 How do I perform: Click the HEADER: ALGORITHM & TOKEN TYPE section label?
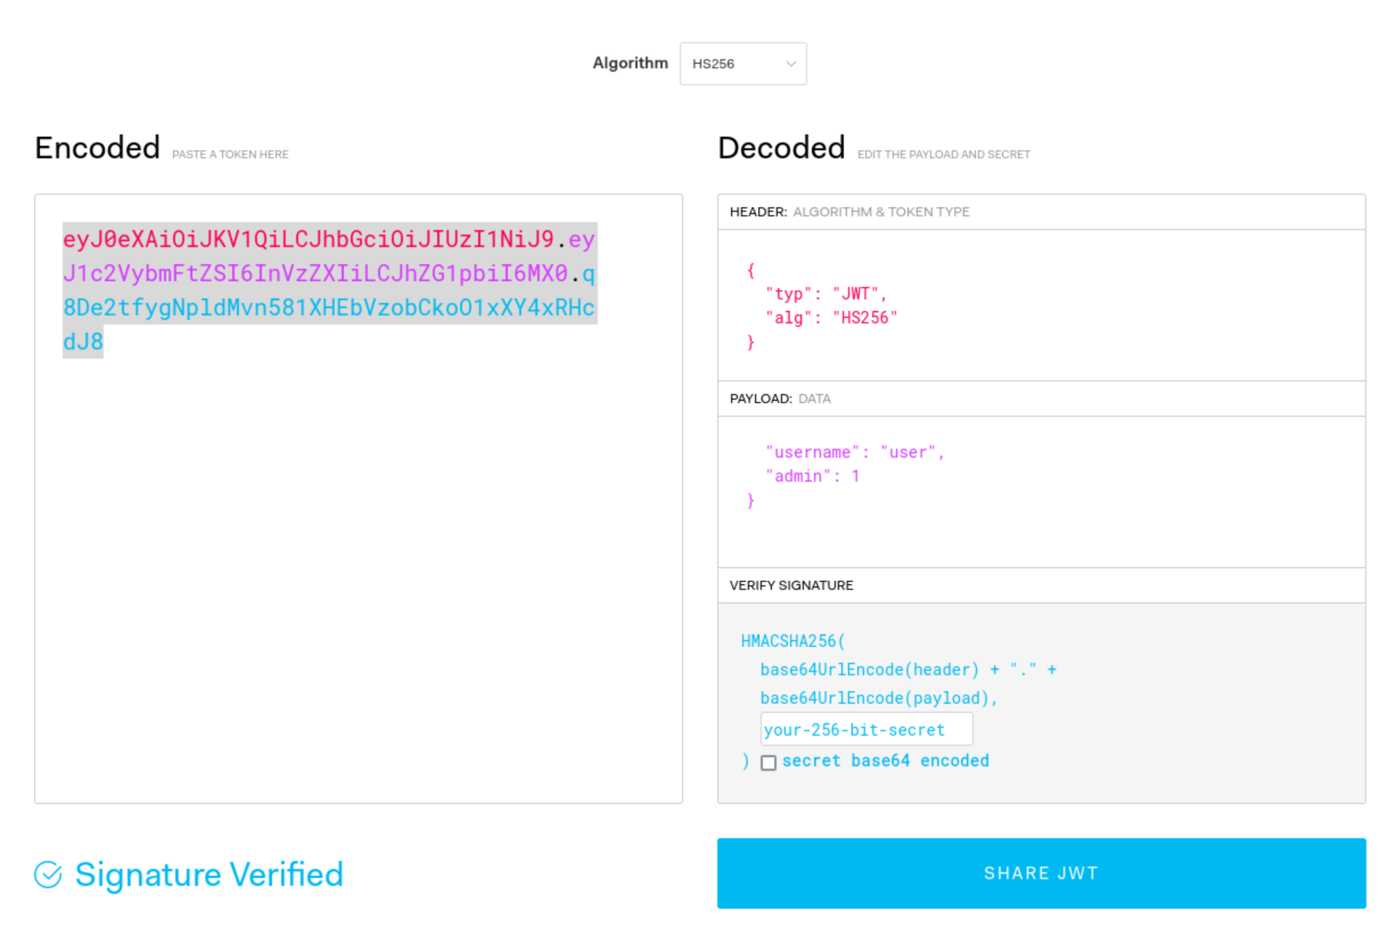(x=849, y=212)
